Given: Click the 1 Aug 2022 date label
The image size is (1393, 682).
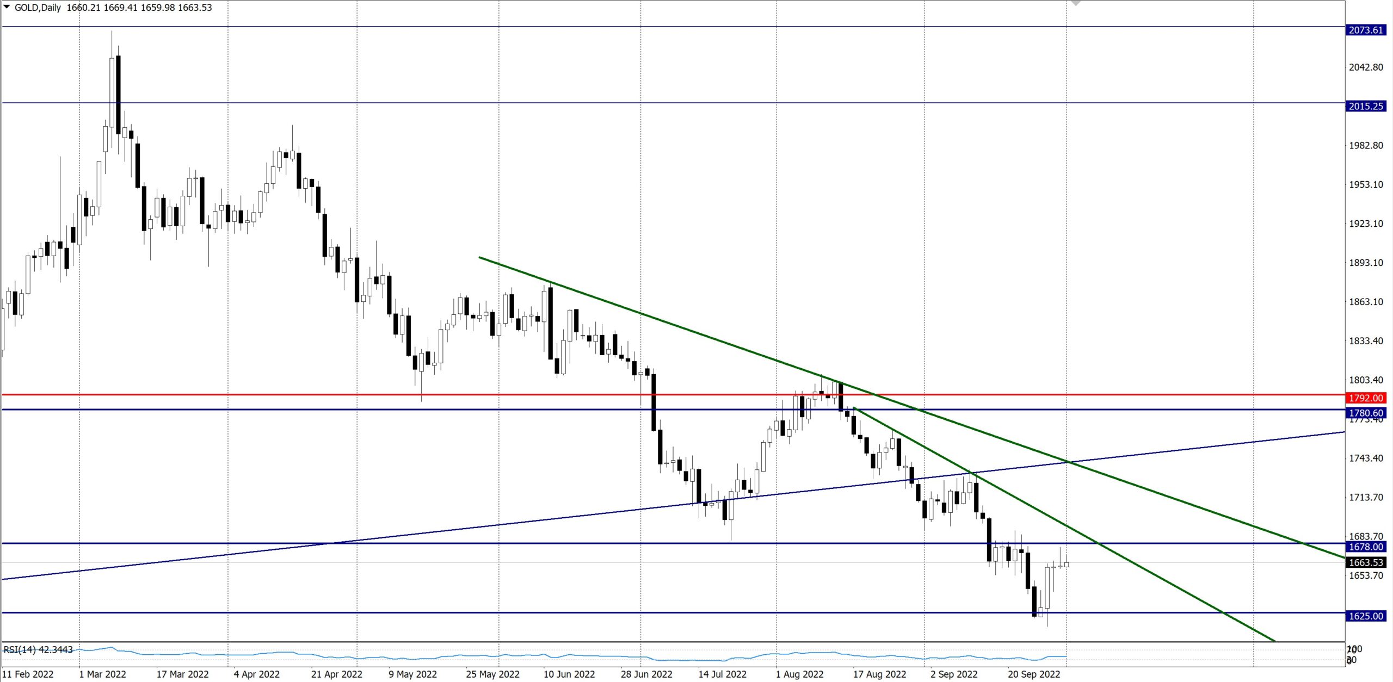Looking at the screenshot, I should point(799,674).
